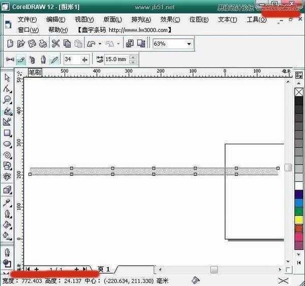Open the 63% zoom level dropdown
This screenshot has height=286, width=305.
(x=189, y=44)
